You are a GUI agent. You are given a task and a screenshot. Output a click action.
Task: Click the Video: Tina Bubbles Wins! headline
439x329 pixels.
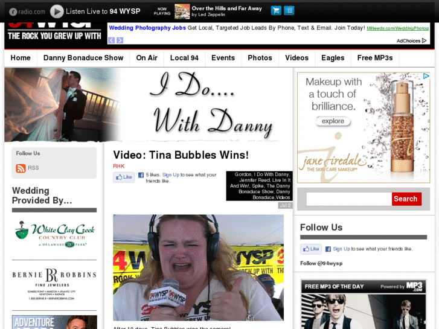pyautogui.click(x=181, y=155)
